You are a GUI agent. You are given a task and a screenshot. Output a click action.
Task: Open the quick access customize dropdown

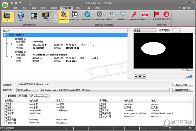point(30,3)
